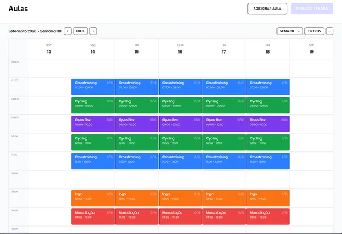Viewport: 342px width, 234px height.
Task: Open Wednesday 07:00 Crosstraining class
Action: click(180, 87)
